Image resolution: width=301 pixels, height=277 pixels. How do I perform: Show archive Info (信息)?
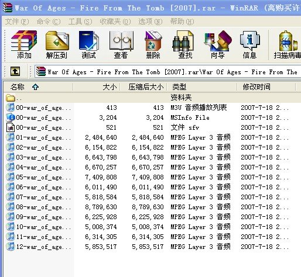click(x=249, y=44)
